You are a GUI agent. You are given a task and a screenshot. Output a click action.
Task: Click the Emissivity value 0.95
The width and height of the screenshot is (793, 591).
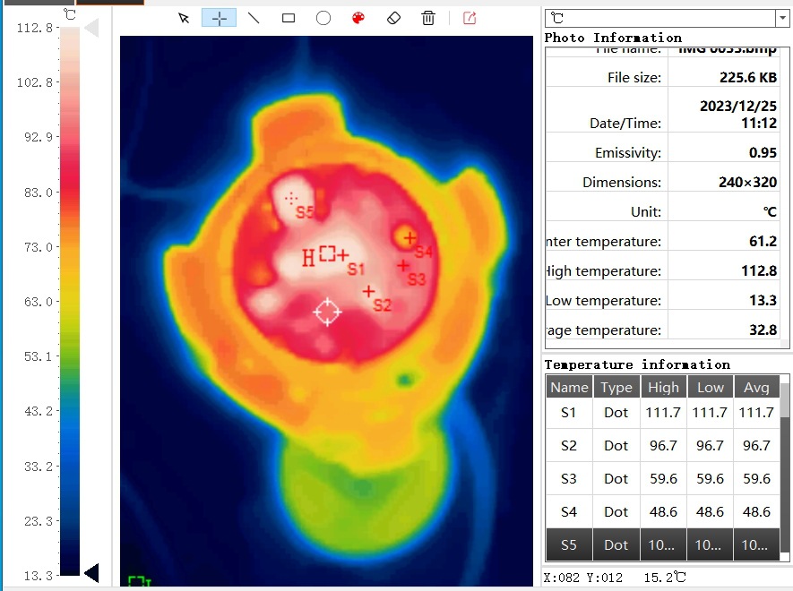click(763, 153)
